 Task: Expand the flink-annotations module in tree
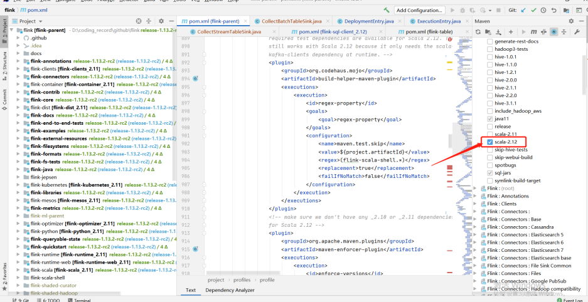(x=19, y=61)
